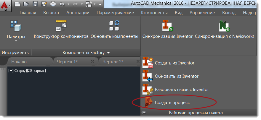Click the Plot printer icon
Viewport: 261px width, 120px height.
(x=53, y=4)
